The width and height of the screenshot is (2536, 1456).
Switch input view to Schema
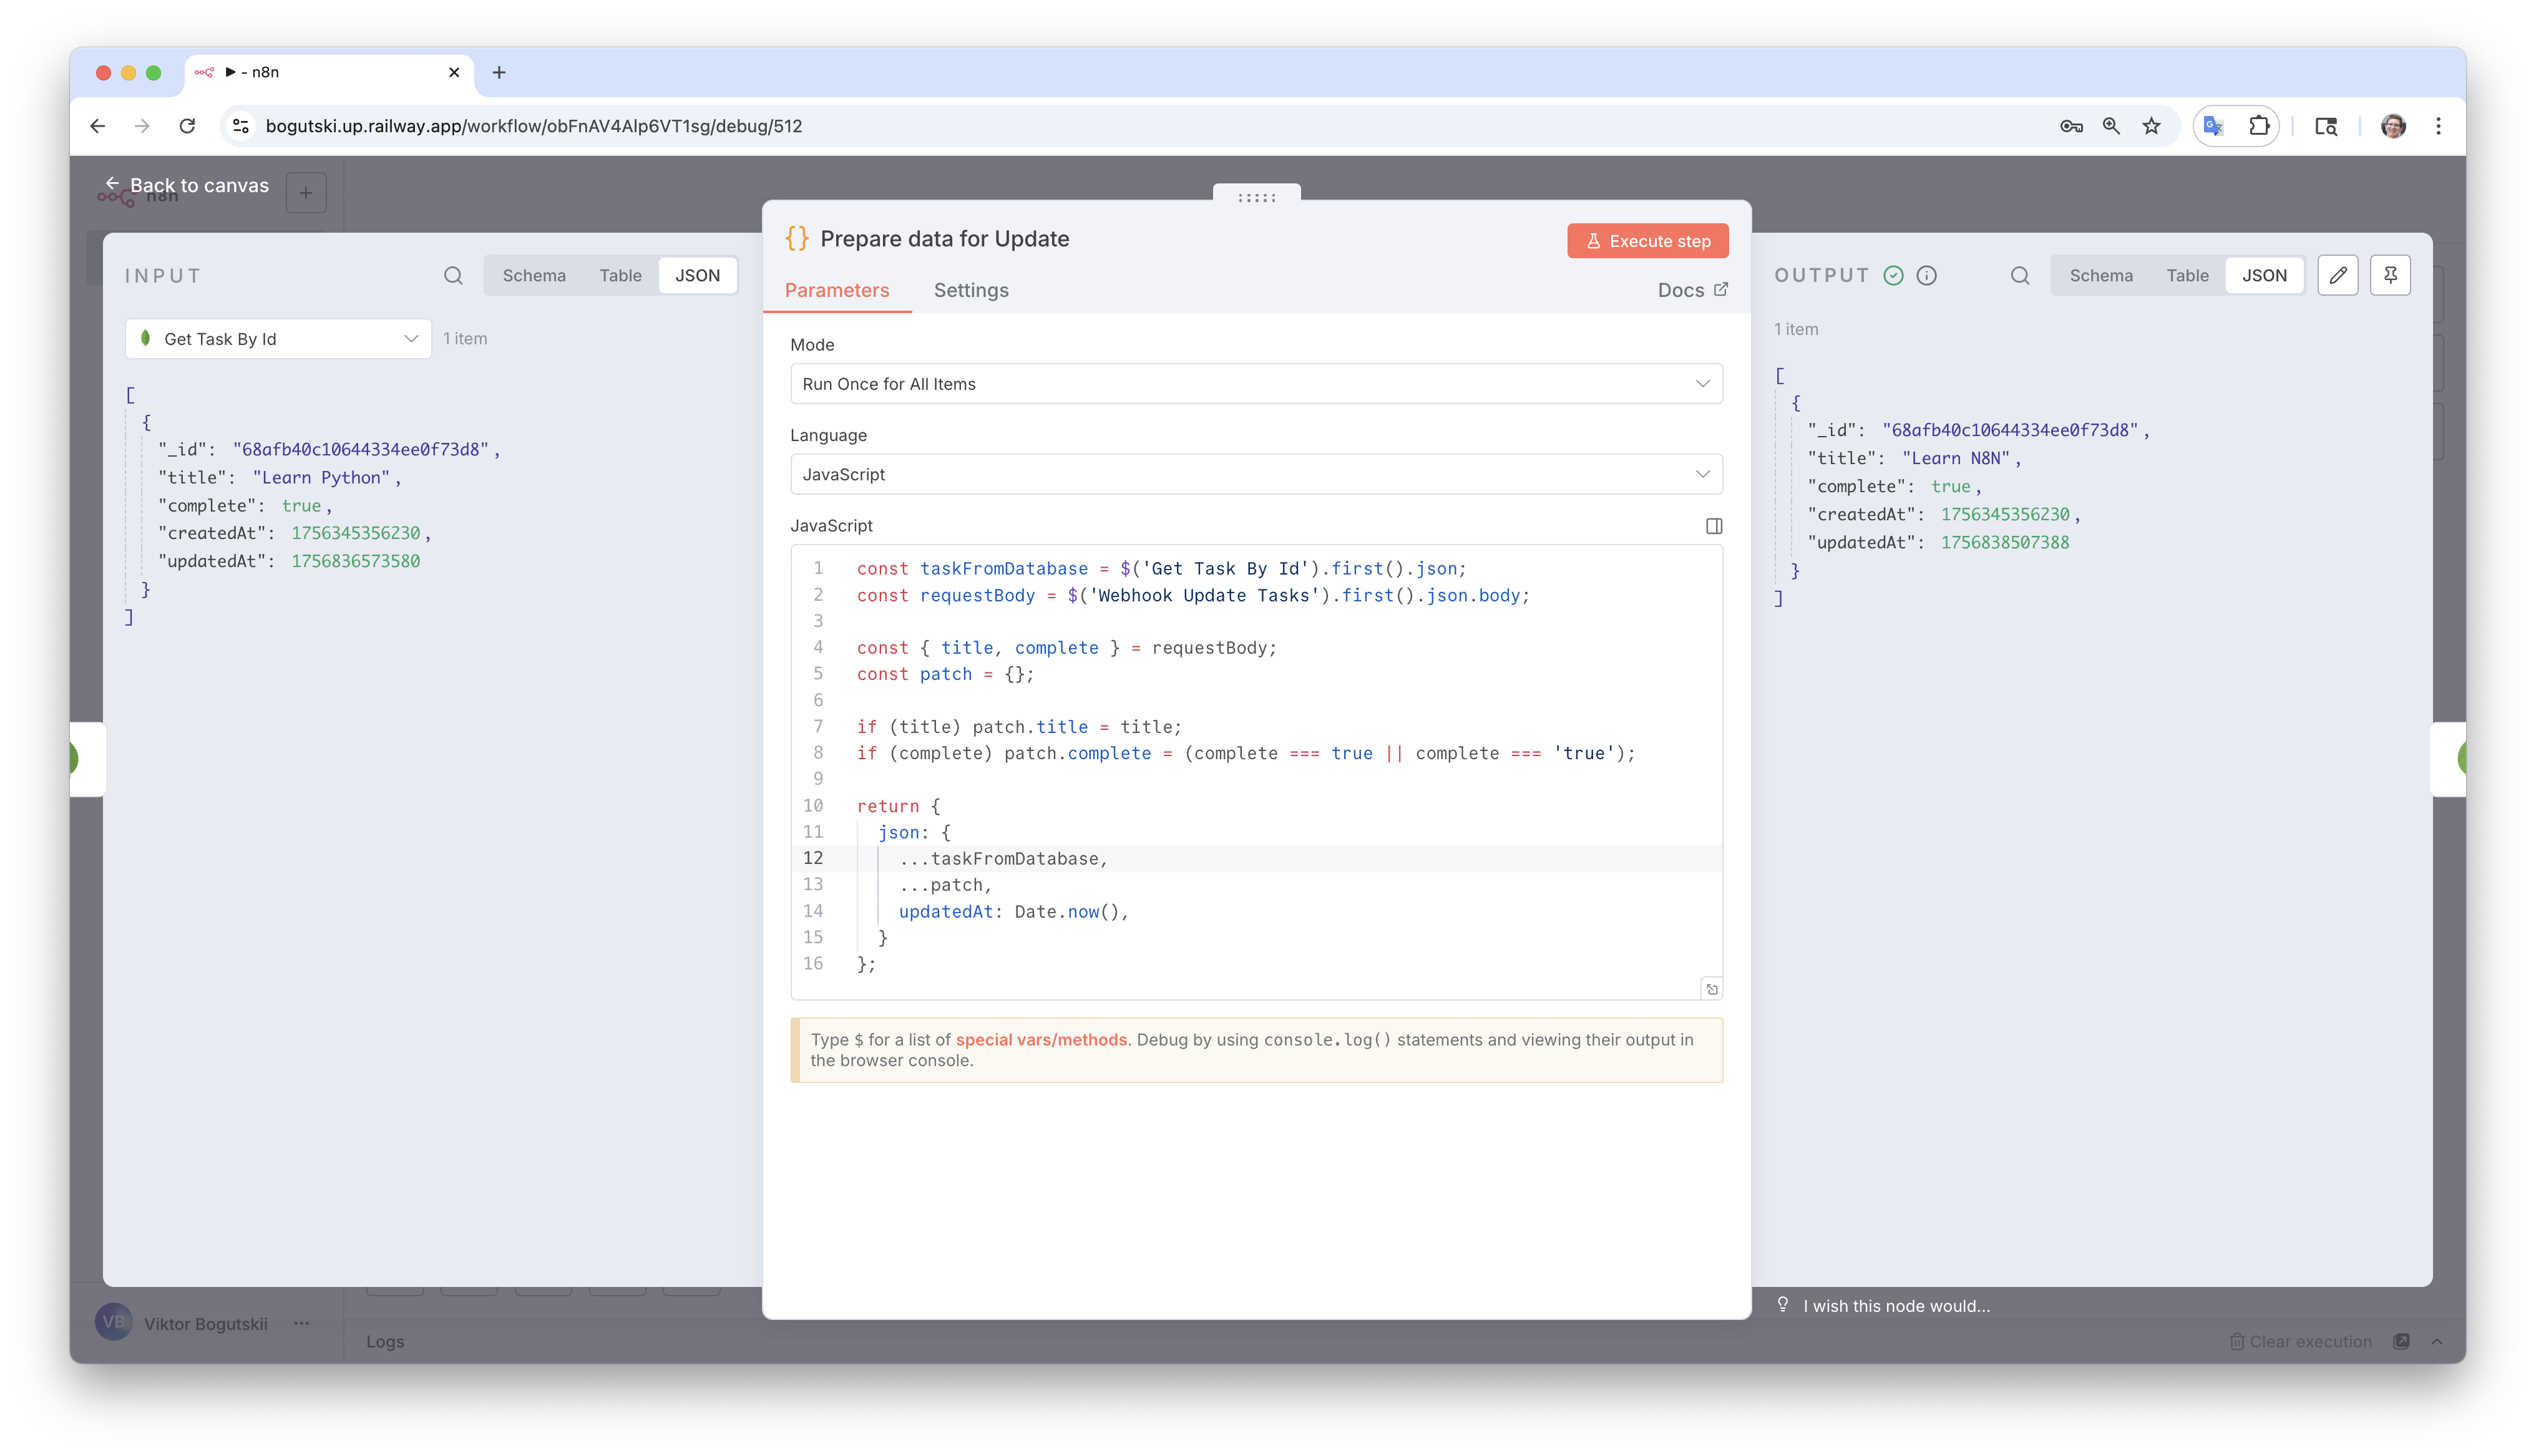pyautogui.click(x=533, y=275)
